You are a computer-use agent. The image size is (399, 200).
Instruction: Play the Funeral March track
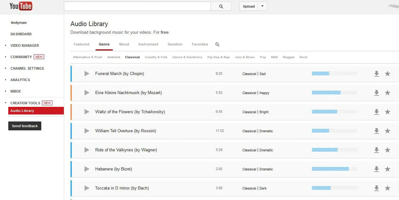pyautogui.click(x=87, y=74)
